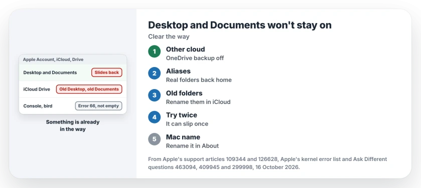Click the blue step 2 circle
Viewport: 421px width, 188px height.
coord(154,73)
